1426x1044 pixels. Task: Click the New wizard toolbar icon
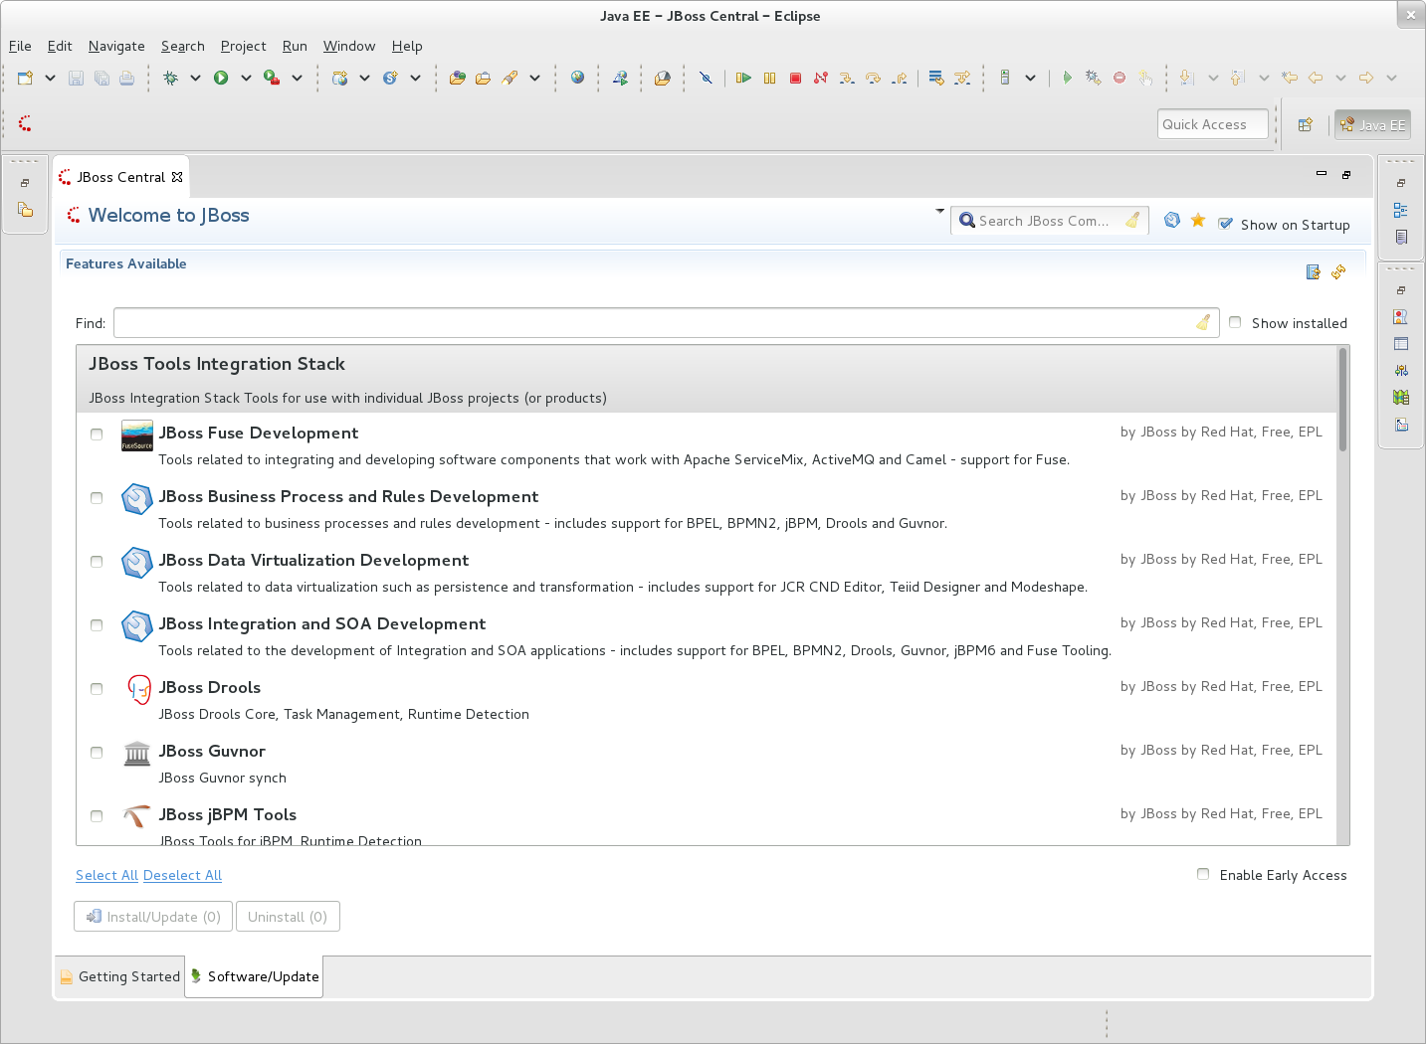[25, 78]
